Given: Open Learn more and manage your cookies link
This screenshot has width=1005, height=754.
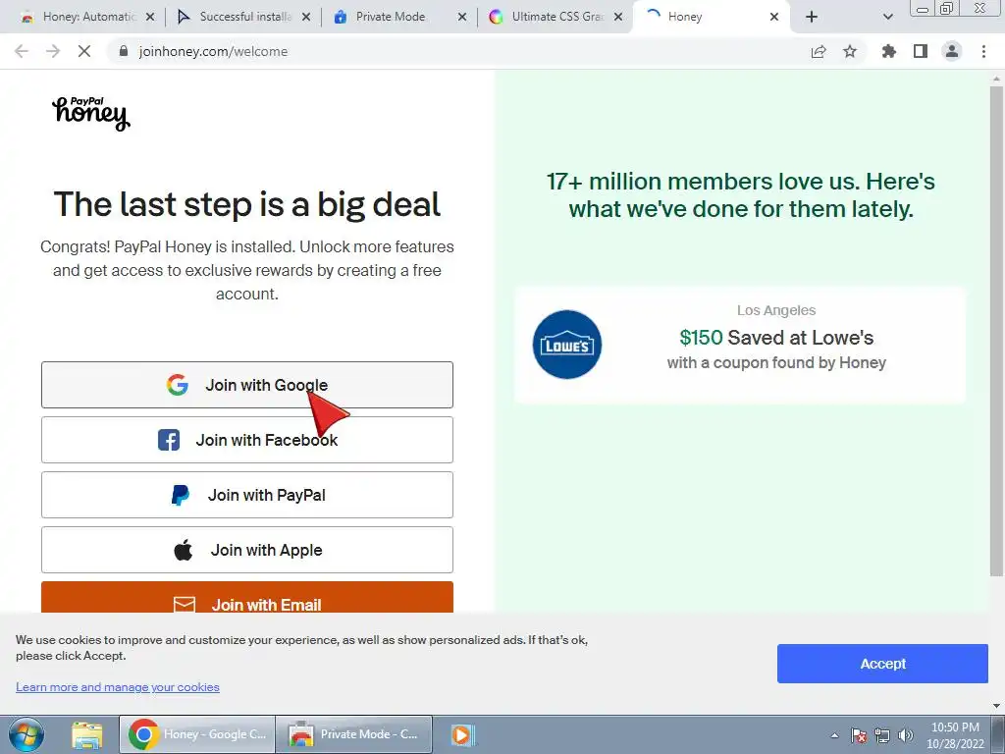Looking at the screenshot, I should point(118,687).
